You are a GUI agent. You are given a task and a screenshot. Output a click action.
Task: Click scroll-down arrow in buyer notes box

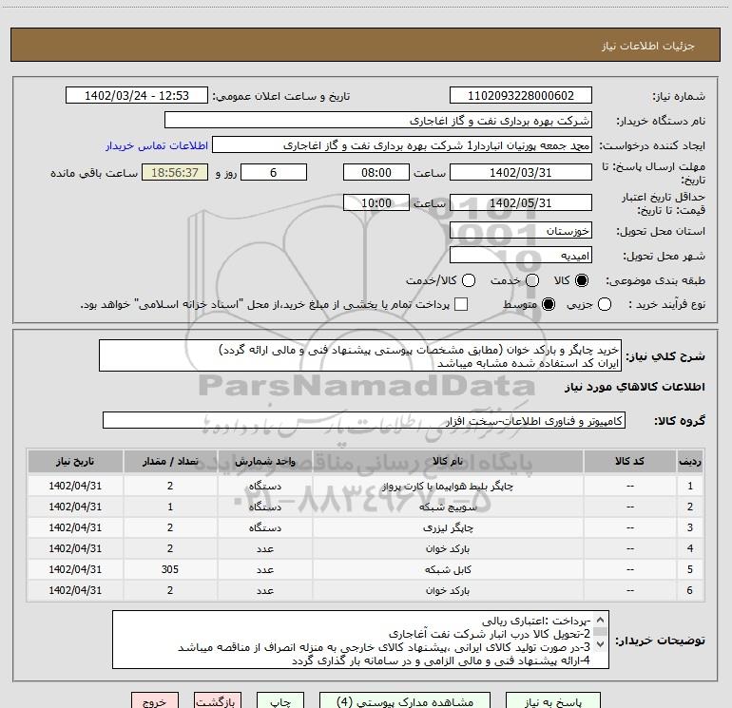(601, 645)
